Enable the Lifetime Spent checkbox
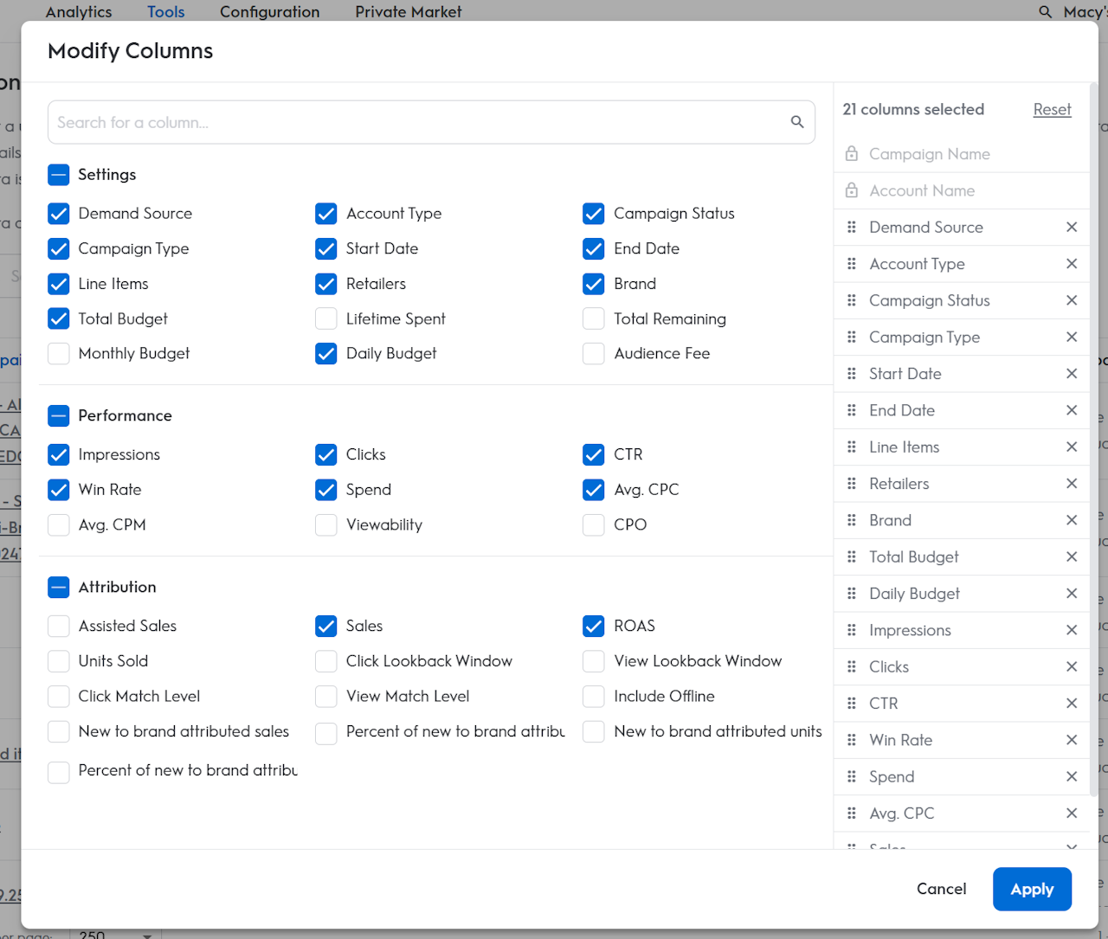The height and width of the screenshot is (939, 1108). [326, 318]
